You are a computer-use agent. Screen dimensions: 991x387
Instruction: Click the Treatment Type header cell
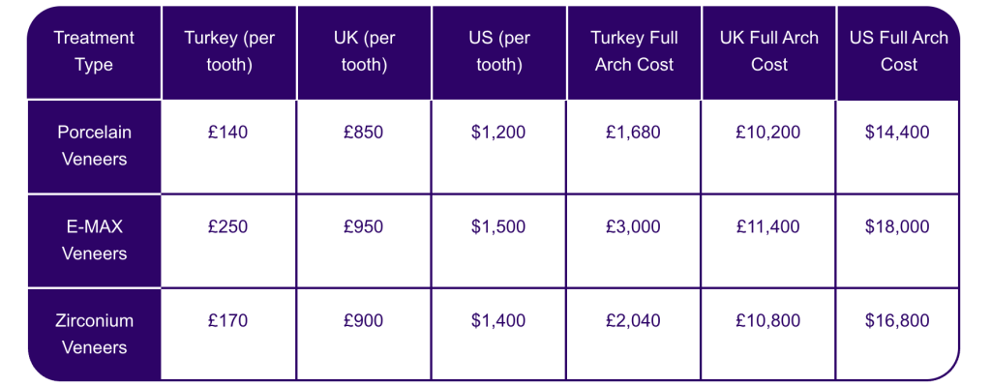(x=94, y=52)
